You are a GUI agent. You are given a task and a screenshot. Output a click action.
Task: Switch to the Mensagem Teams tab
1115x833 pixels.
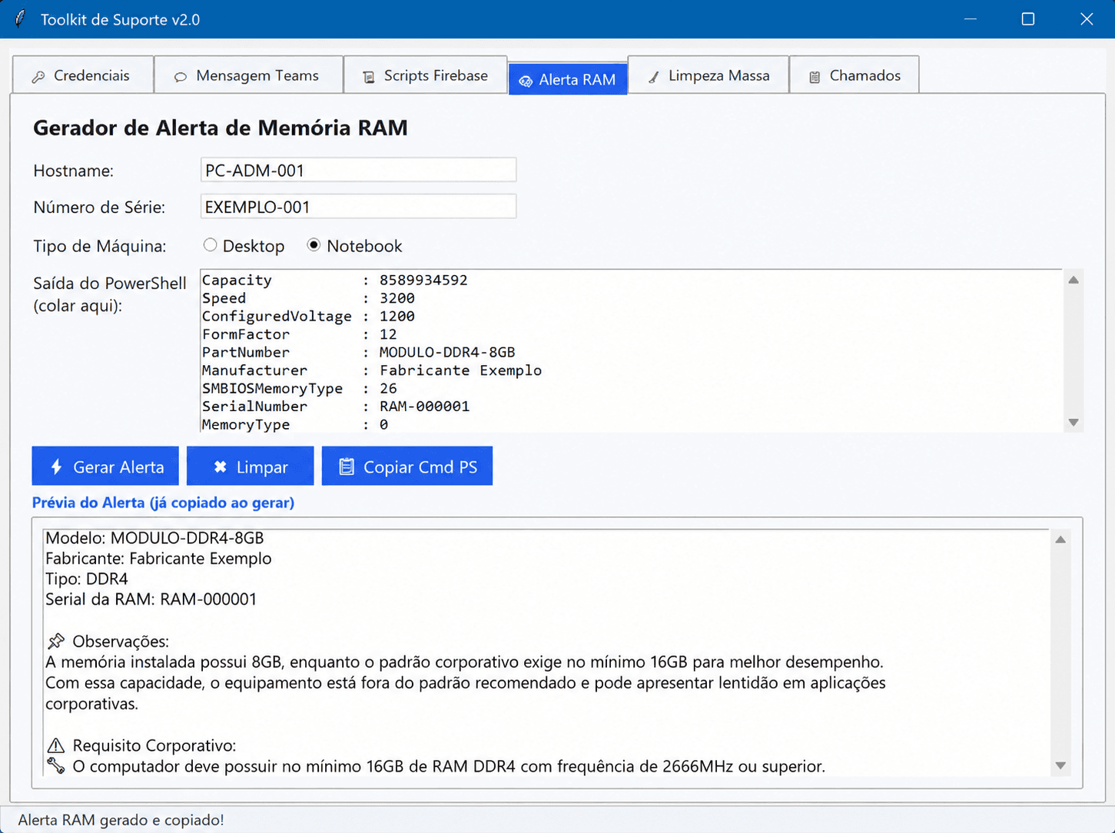(248, 75)
